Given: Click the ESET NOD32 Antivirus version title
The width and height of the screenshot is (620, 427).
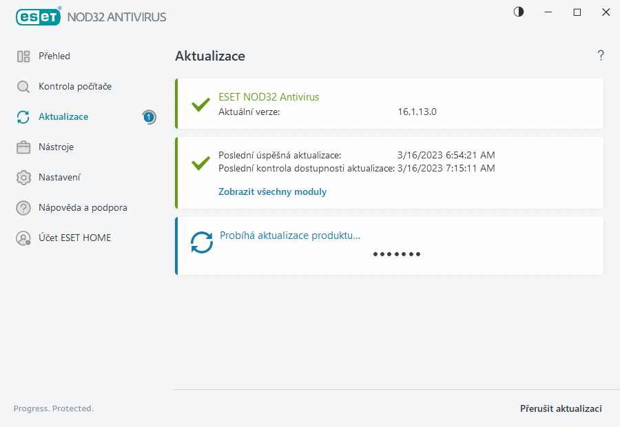Looking at the screenshot, I should coord(269,97).
